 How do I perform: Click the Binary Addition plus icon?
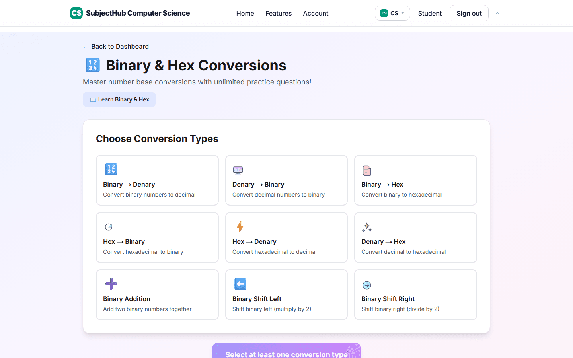[111, 284]
